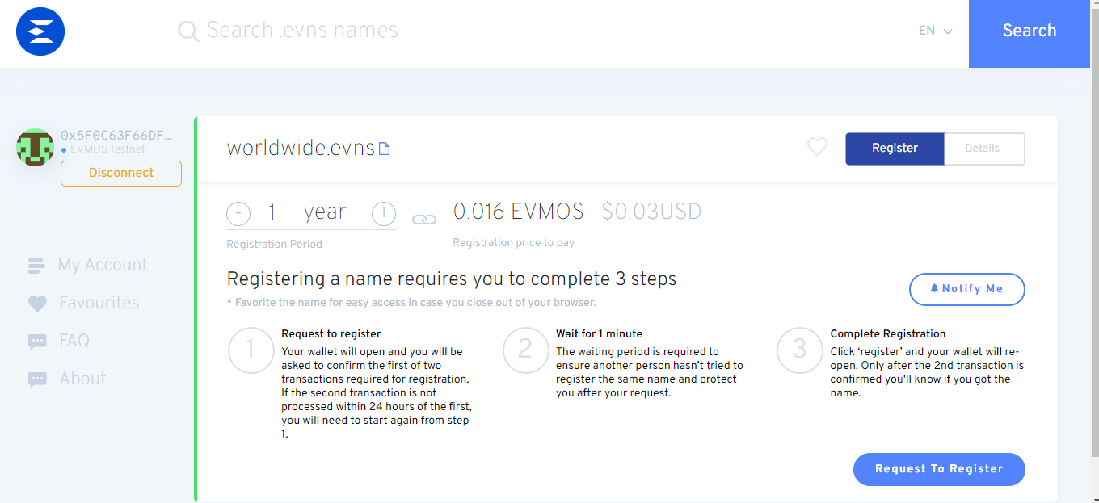The height and width of the screenshot is (503, 1099).
Task: Switch to the Register tab
Action: 895,149
